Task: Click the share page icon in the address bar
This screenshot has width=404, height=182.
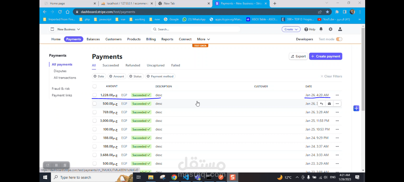Action: [320, 12]
